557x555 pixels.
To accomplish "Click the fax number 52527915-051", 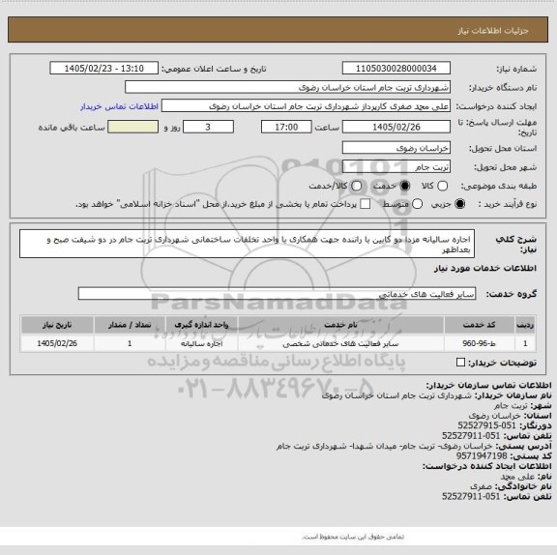I will pyautogui.click(x=486, y=425).
